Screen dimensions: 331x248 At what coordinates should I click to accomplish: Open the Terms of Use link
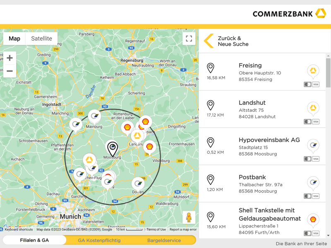(x=156, y=229)
